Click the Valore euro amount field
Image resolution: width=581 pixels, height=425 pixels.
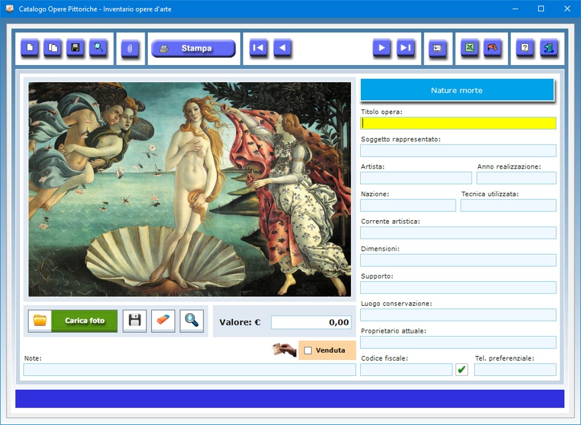click(311, 322)
